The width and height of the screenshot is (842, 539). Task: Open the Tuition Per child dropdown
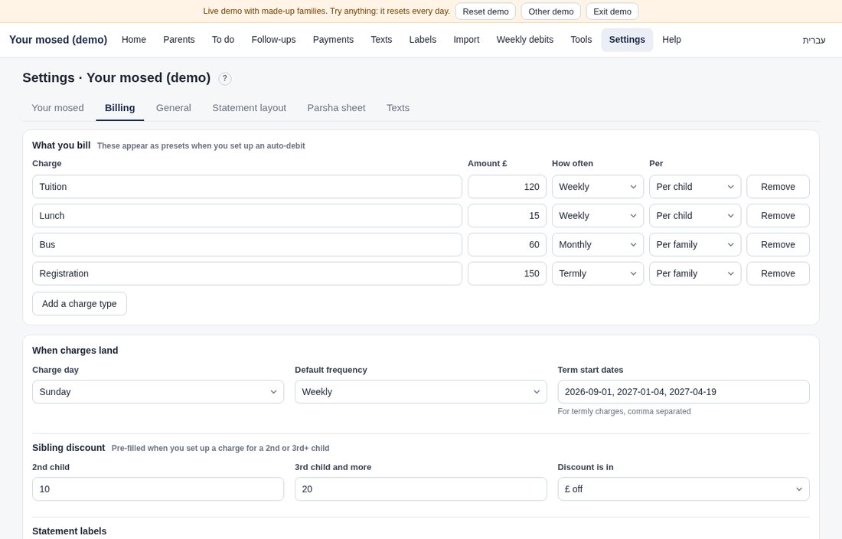click(695, 187)
